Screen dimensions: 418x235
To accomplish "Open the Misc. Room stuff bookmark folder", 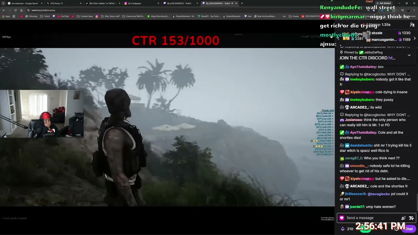I will [110, 16].
